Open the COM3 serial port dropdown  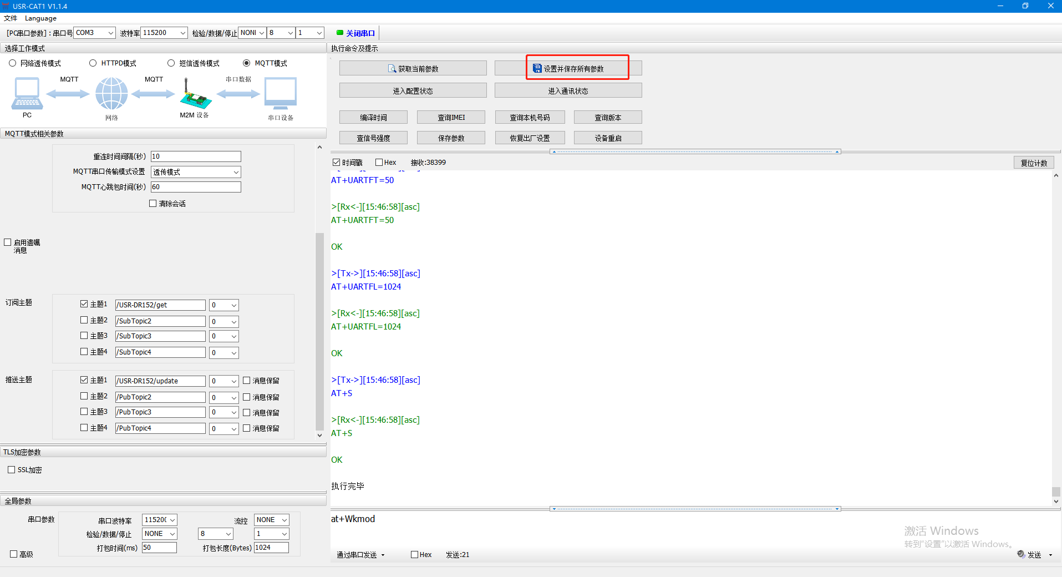tap(110, 33)
